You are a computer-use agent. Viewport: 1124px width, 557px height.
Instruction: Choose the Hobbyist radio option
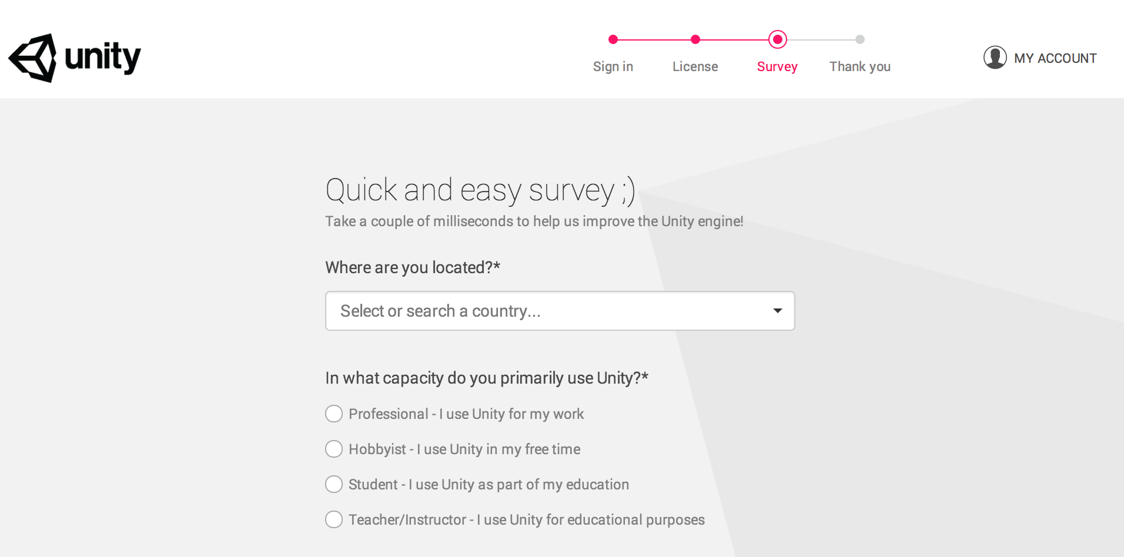[x=334, y=449]
